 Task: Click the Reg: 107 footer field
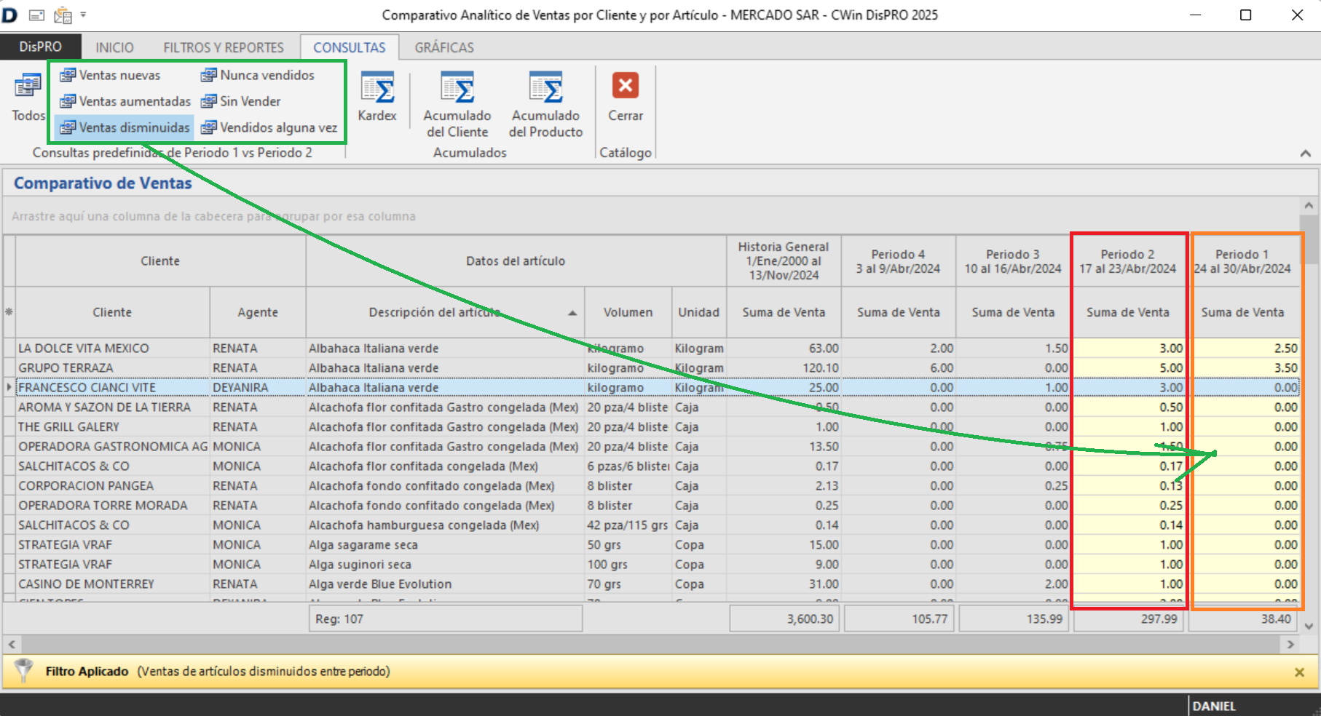coord(446,619)
